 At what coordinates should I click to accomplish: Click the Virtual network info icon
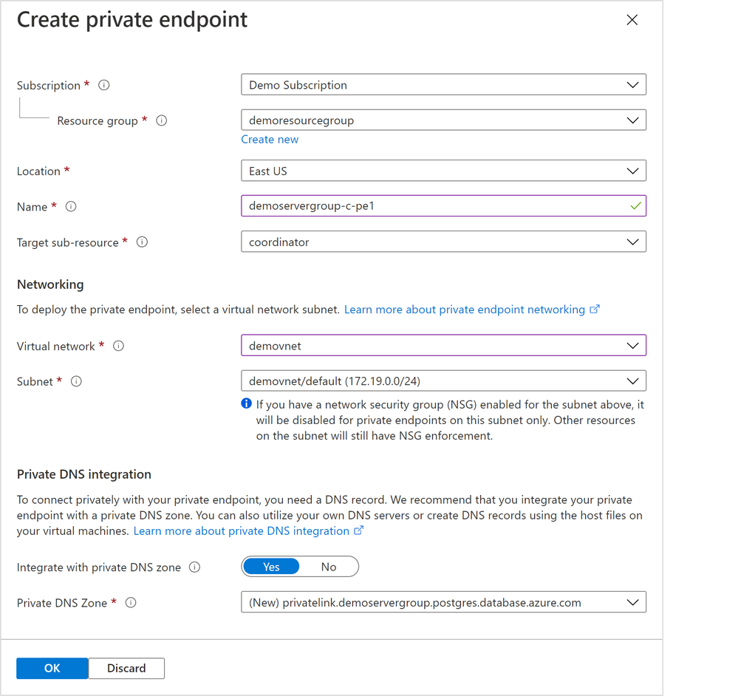[119, 346]
